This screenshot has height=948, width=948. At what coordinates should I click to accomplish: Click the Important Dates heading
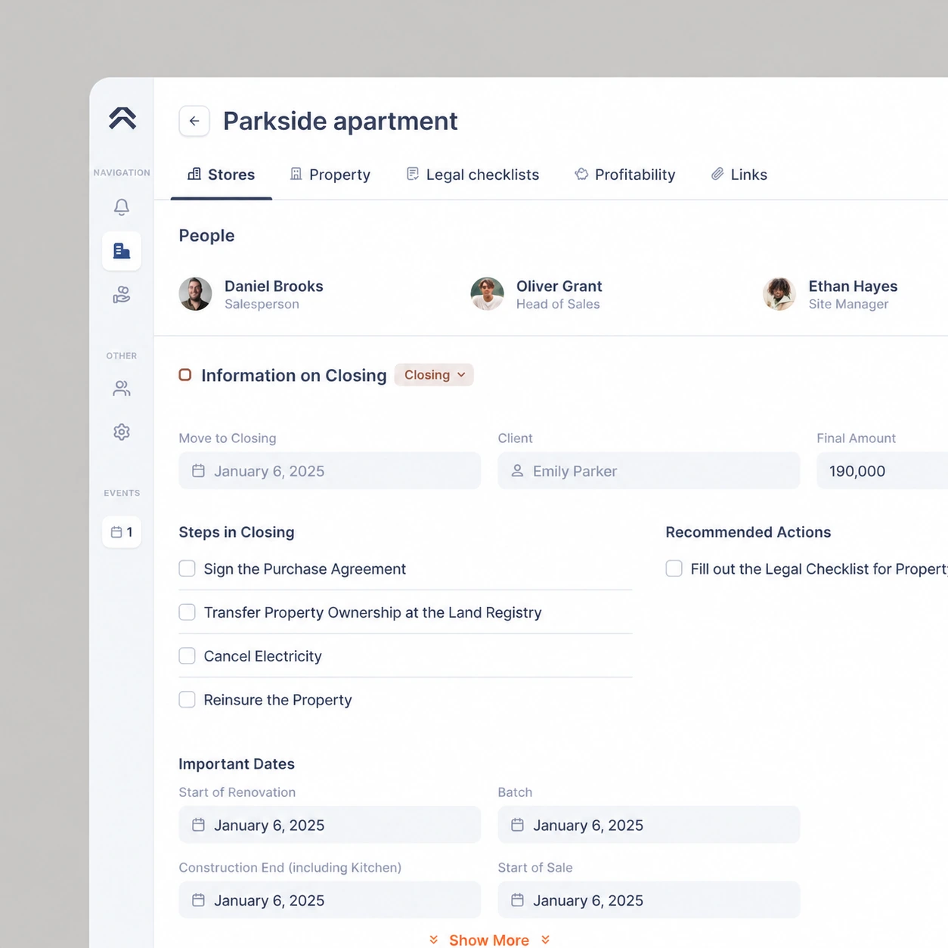(x=237, y=764)
